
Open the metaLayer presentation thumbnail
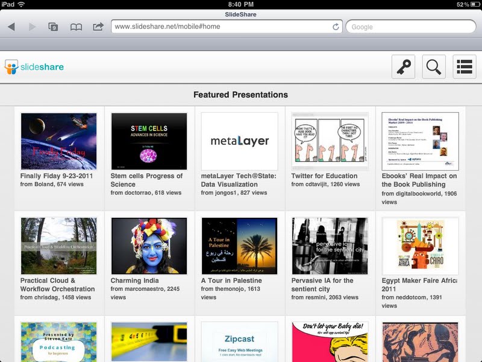[x=239, y=141]
